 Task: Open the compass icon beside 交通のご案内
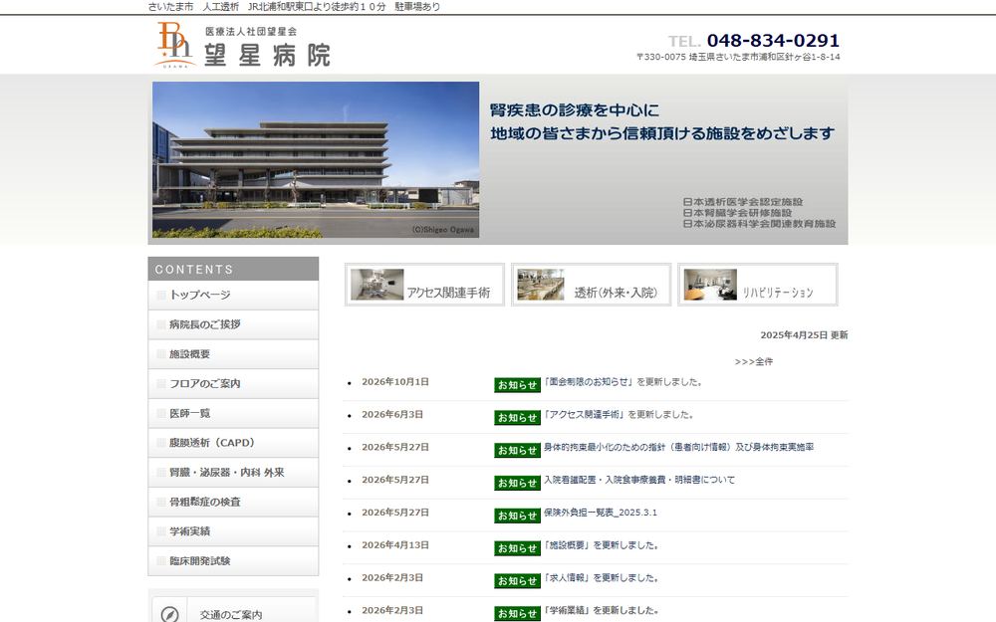coord(169,613)
